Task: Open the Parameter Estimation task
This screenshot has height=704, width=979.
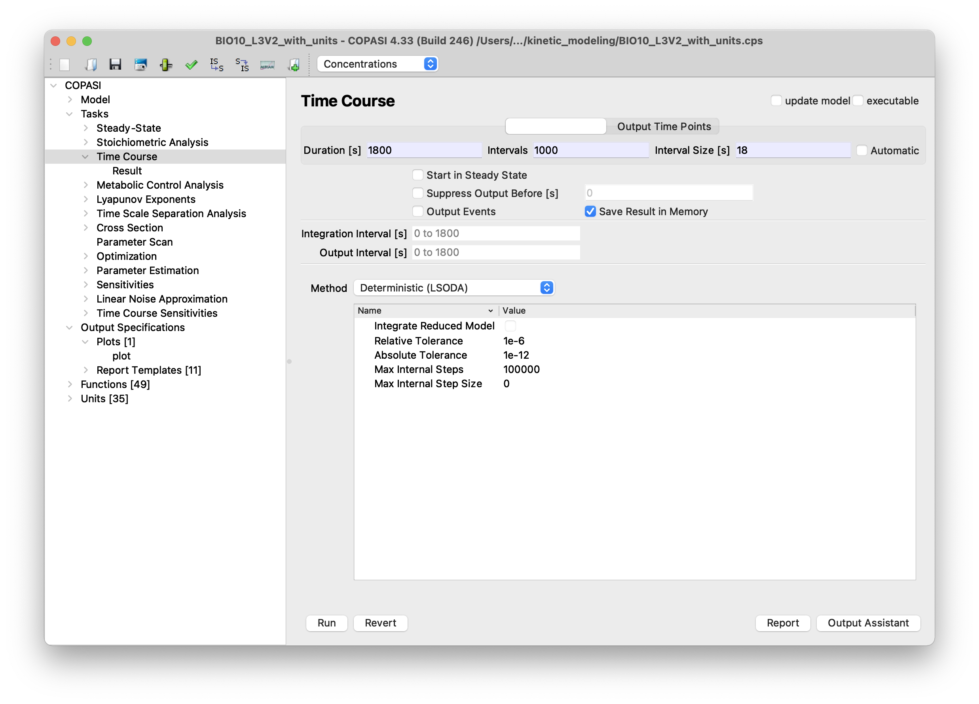Action: coord(148,271)
